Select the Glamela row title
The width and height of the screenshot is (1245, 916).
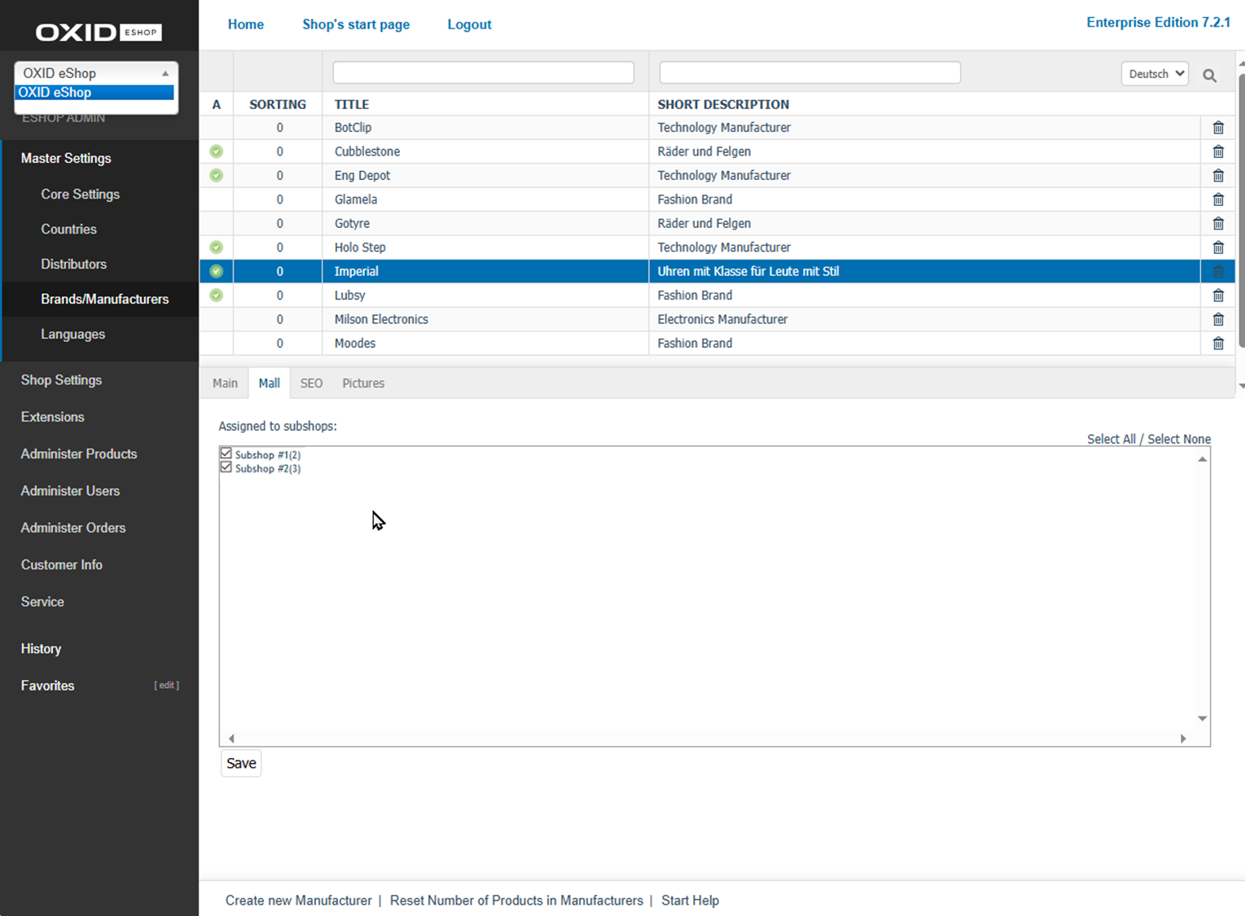[356, 199]
